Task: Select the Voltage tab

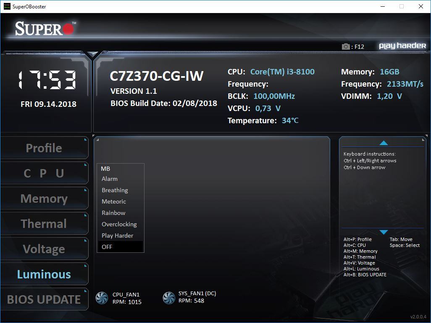Action: pyautogui.click(x=44, y=249)
